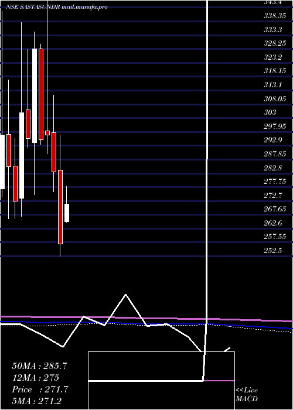Screen dimensions: 293x410
Task: Click the 333.3 price axis label
Action: coord(273,29)
